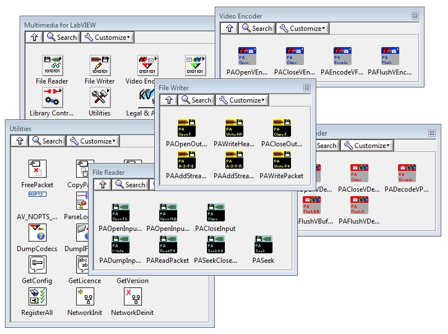Click Search in Multimedia for LabVIEW palette
The height and width of the screenshot is (334, 448).
pyautogui.click(x=62, y=38)
